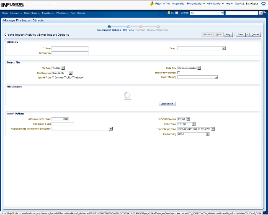
Task: Select the Network upload radio button
Action: pyautogui.click(x=72, y=77)
